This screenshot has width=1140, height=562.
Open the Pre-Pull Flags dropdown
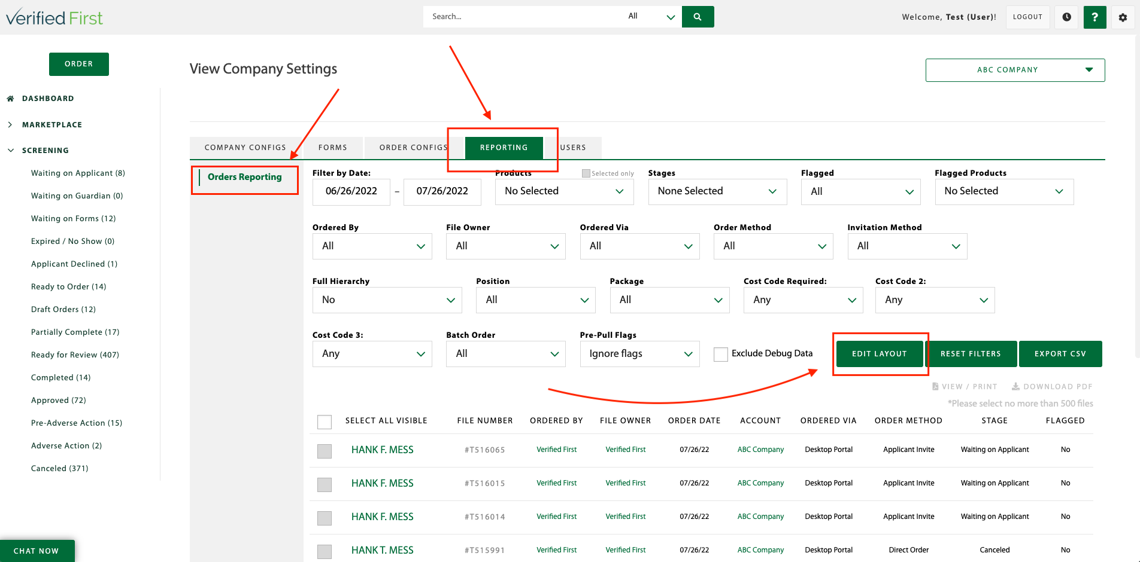point(639,353)
